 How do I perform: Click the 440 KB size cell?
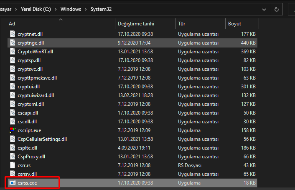click(248, 43)
